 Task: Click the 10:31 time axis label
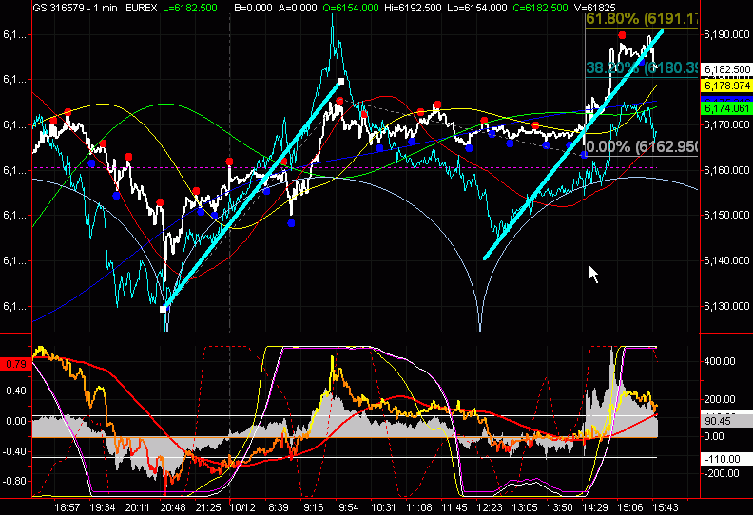383,507
